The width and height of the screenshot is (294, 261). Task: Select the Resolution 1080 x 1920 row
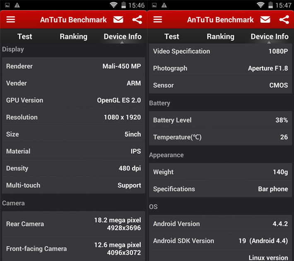[73, 117]
